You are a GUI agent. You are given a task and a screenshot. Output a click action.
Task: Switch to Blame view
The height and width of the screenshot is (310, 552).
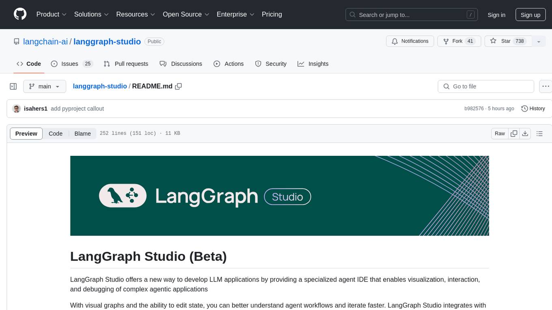click(x=82, y=133)
